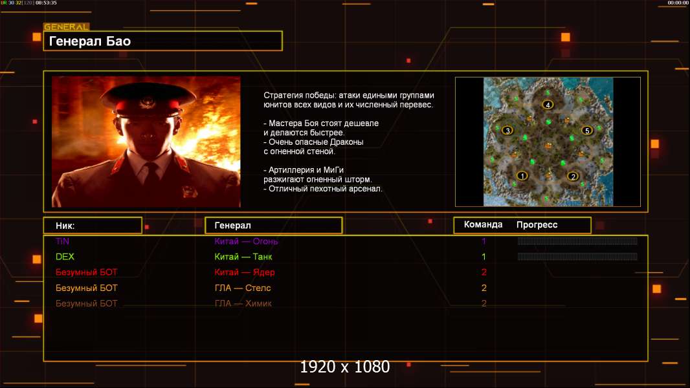Click the "Очень опасные Драконы" line
690x388 pixels.
[314, 142]
